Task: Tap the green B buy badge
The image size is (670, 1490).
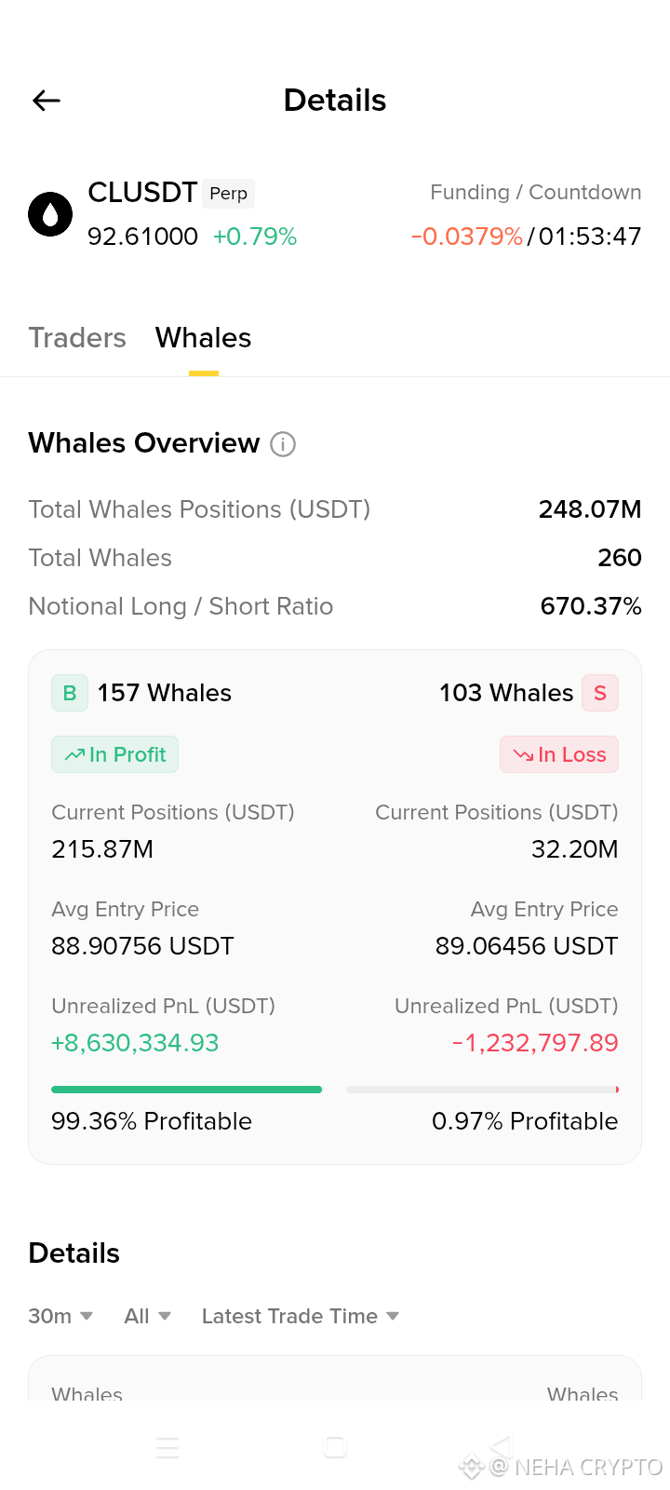Action: coord(70,693)
